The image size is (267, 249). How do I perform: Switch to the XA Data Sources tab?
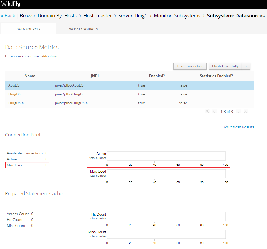click(x=84, y=29)
